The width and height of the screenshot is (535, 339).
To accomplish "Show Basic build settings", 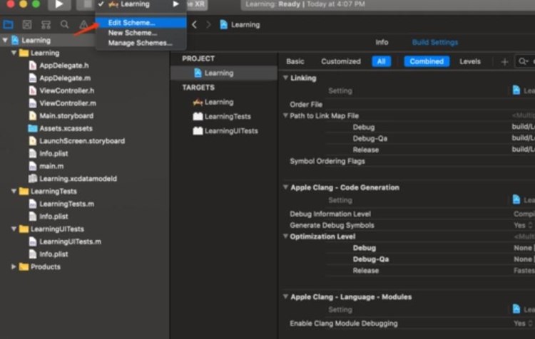I will click(295, 62).
